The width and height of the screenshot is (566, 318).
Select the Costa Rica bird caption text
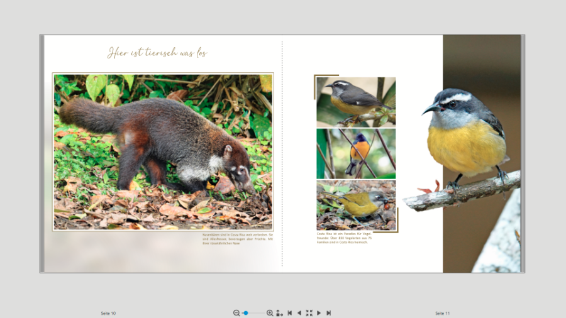click(344, 238)
